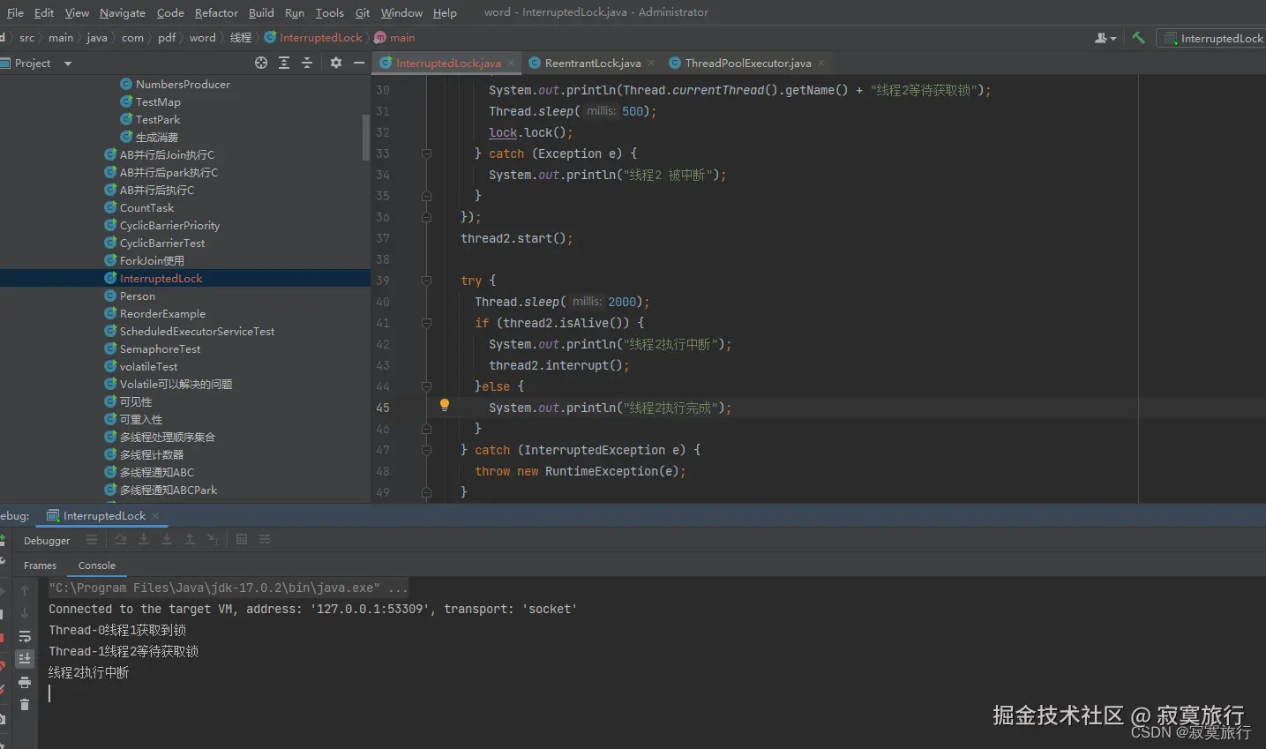
Task: Click the yellow intention lightbulb on line 45
Action: 445,405
